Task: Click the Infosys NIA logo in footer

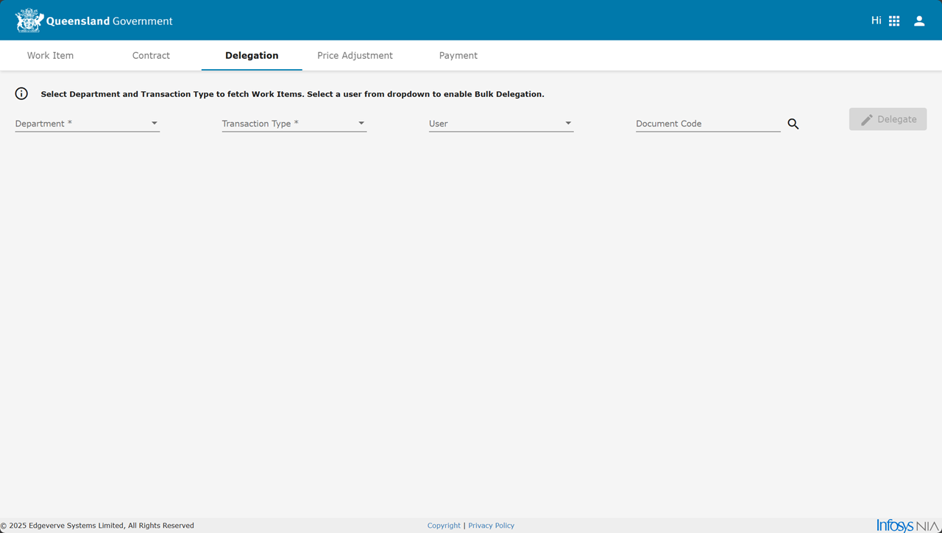Action: point(907,525)
